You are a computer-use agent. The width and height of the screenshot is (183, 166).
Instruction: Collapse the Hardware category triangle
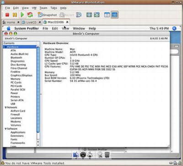click(x=5, y=47)
